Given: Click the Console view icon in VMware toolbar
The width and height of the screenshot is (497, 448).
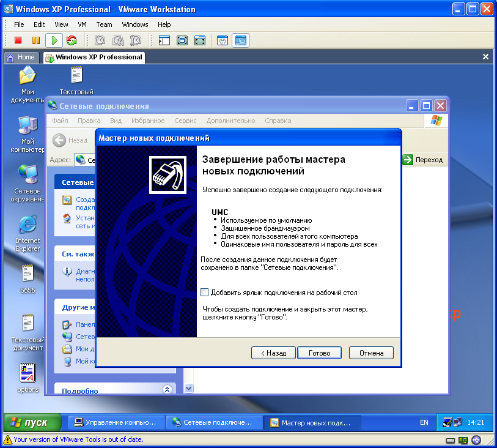Looking at the screenshot, I should [x=241, y=40].
